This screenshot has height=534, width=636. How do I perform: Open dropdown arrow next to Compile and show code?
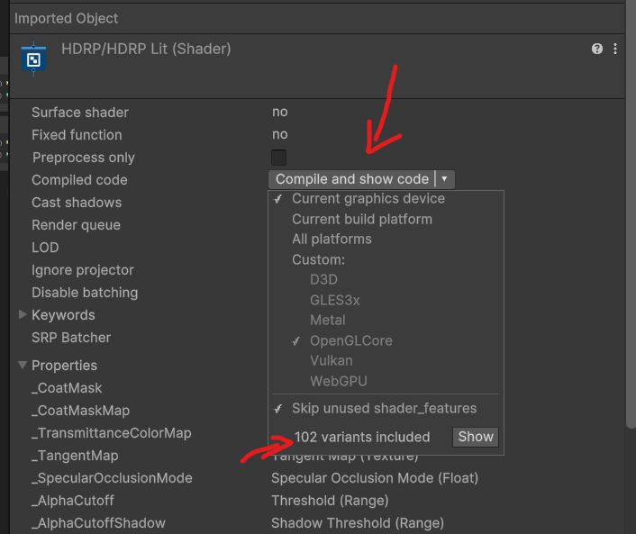pos(444,179)
